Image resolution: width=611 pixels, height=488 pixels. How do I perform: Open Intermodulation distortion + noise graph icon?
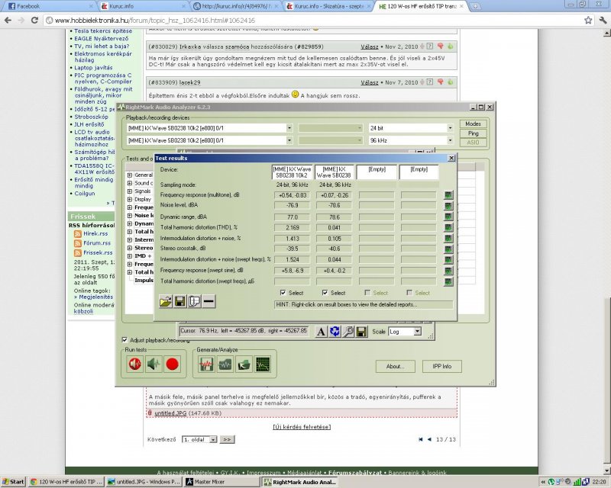point(448,238)
